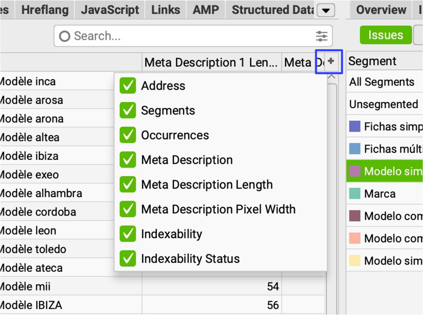Click the search magnifier icon in search box
The width and height of the screenshot is (423, 315).
click(64, 36)
